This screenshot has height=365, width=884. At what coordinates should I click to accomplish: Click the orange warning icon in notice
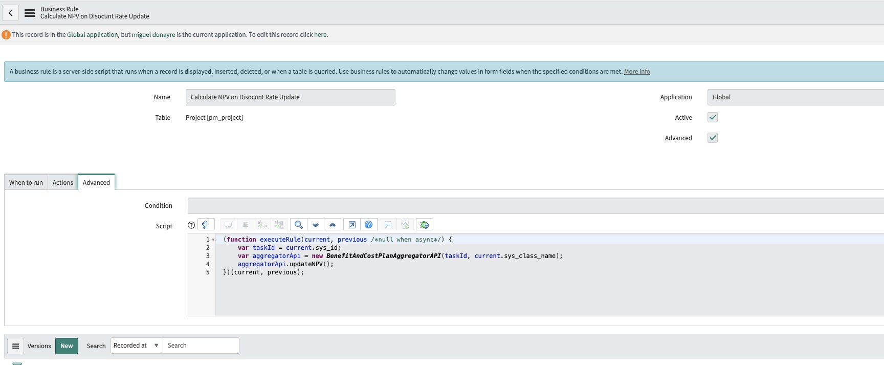[x=6, y=35]
